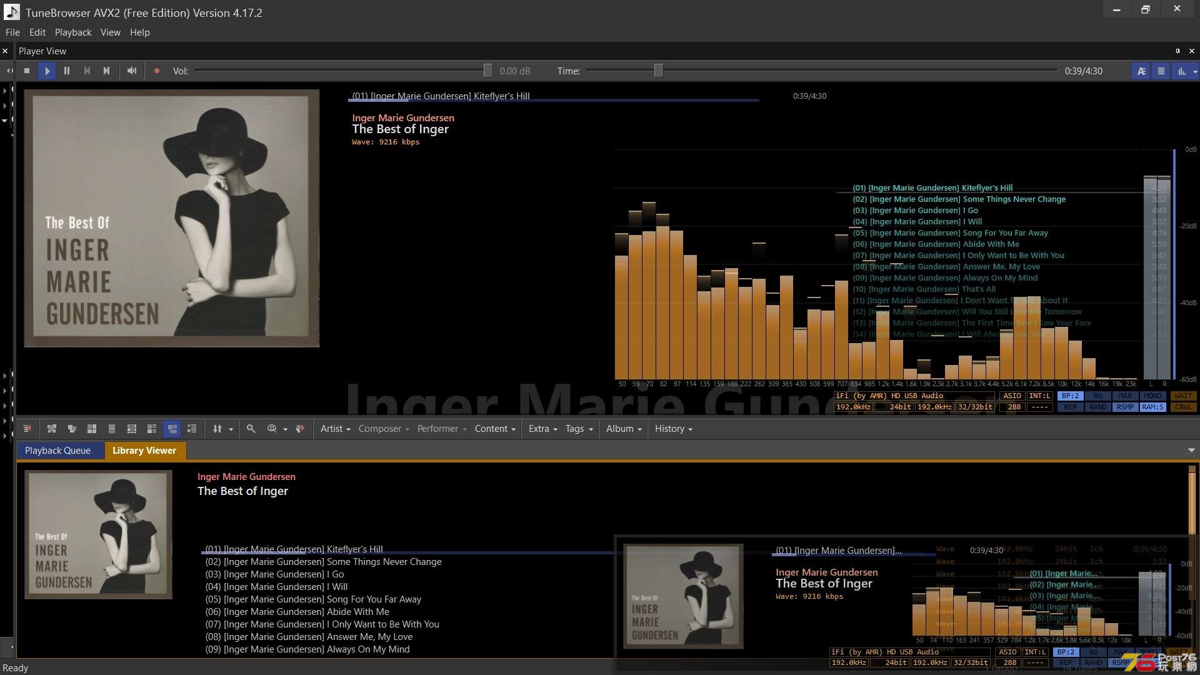Open the File menu
The height and width of the screenshot is (675, 1200).
pos(12,32)
